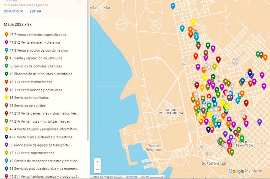The image size is (270, 179).
Task: Open the COMPARTIR share option
Action: tap(13, 11)
